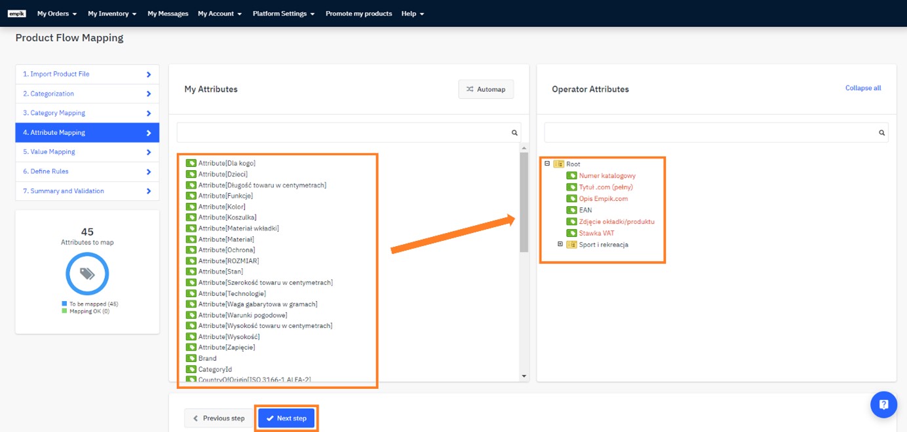
Task: Click the Root folder icon
Action: [558, 164]
